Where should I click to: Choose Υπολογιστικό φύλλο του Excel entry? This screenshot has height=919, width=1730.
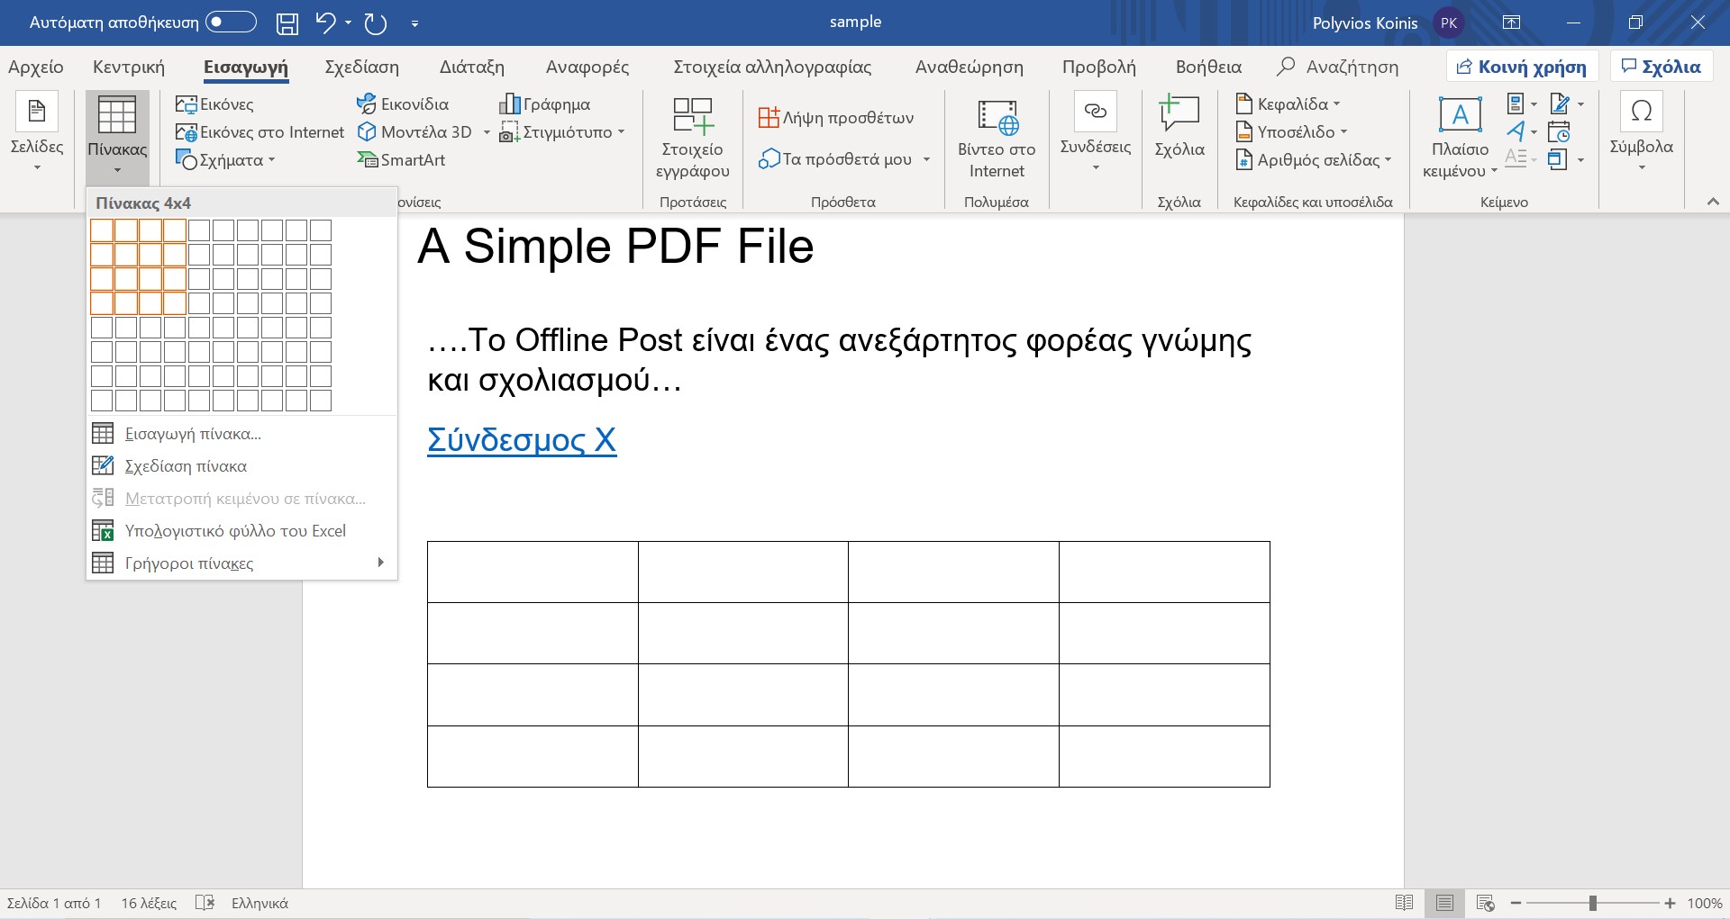[x=241, y=531]
